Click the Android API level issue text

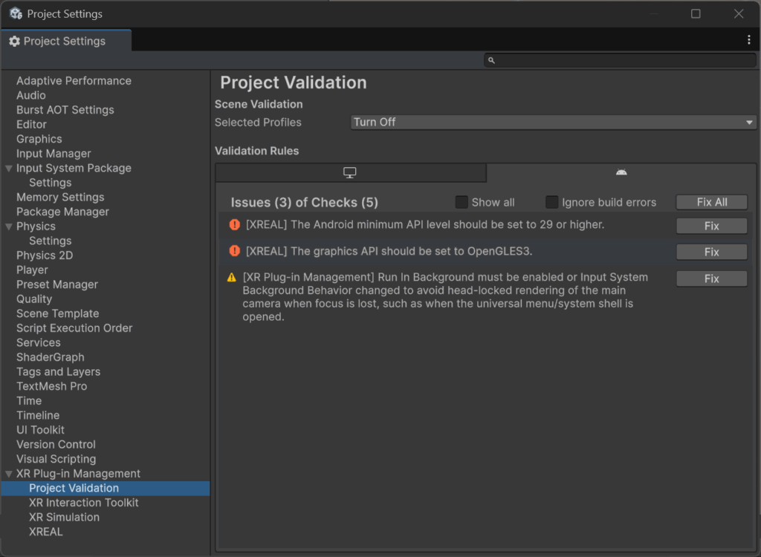point(424,224)
